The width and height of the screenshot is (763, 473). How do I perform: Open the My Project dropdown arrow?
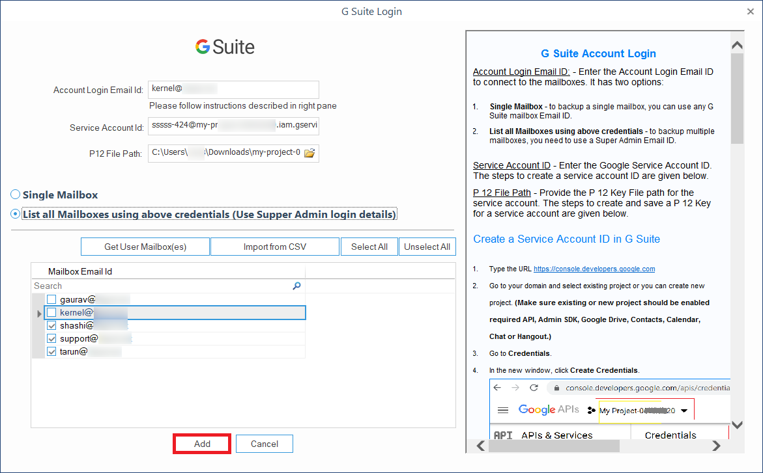click(684, 411)
